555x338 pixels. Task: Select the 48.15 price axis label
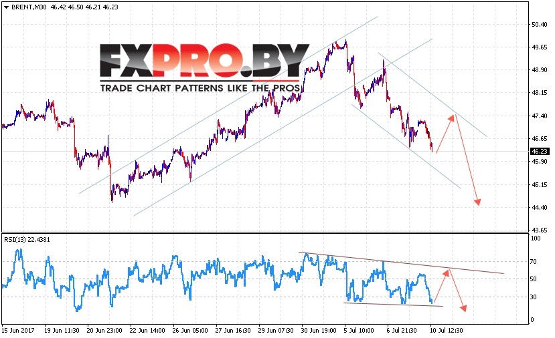(x=540, y=93)
